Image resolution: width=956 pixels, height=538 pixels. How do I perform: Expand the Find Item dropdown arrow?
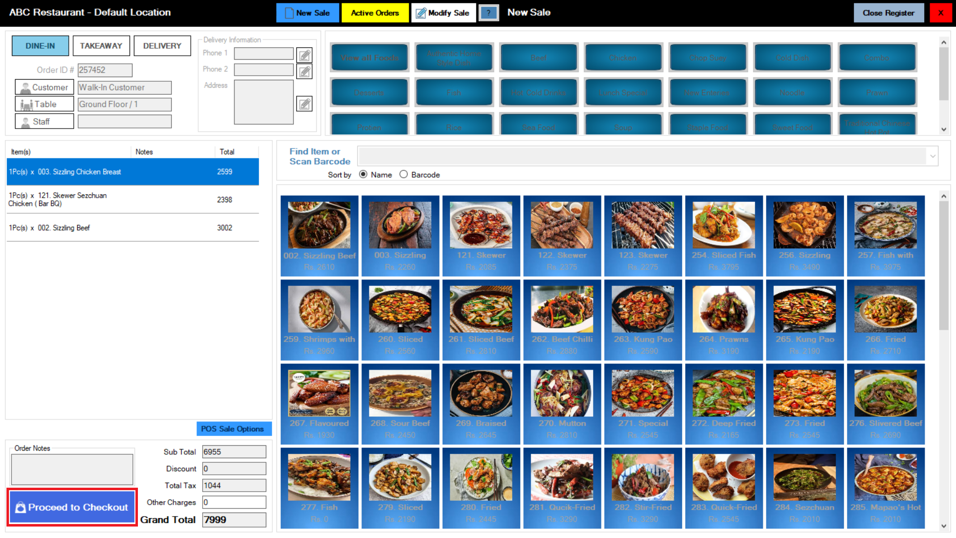pos(933,156)
